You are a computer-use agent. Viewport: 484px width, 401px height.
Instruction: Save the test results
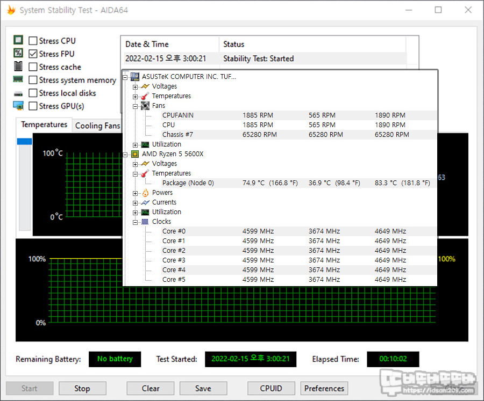tap(203, 388)
